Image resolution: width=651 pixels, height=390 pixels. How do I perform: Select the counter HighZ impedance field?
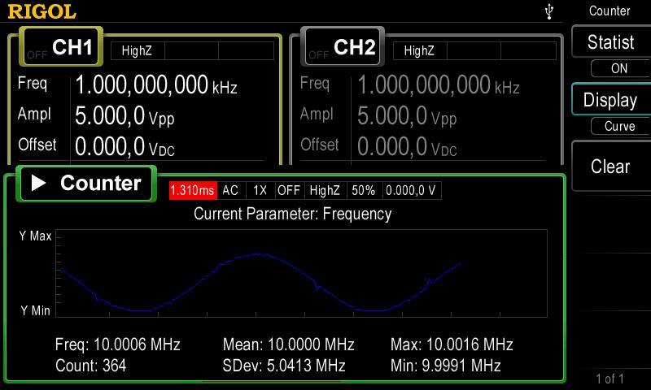pyautogui.click(x=325, y=190)
